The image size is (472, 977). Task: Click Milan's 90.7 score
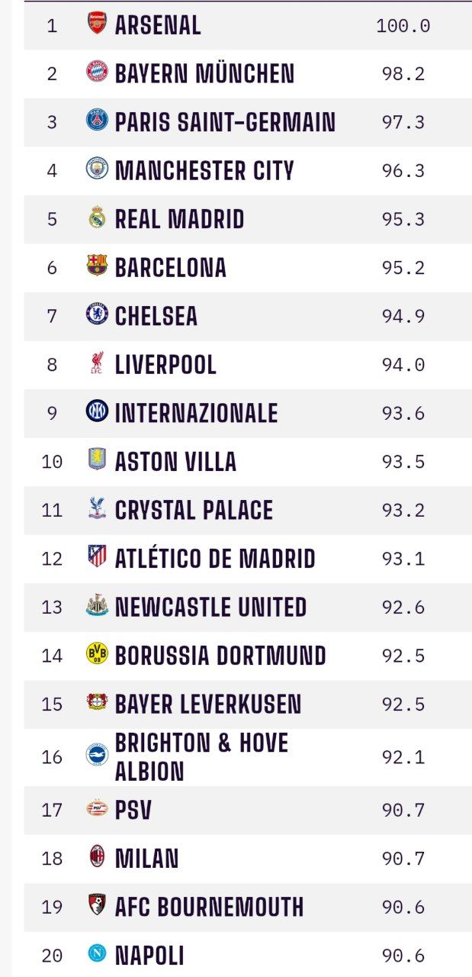coord(403,858)
